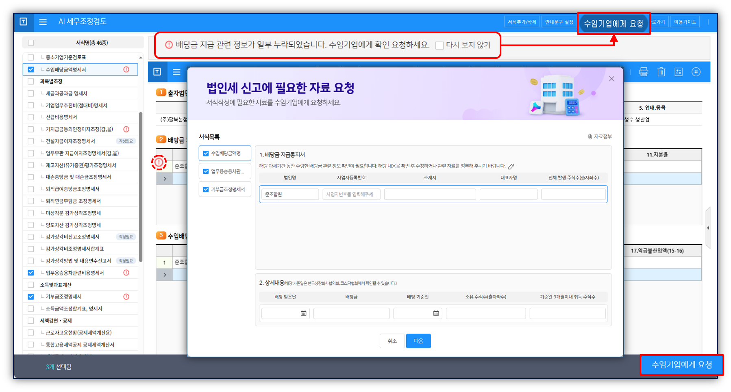This screenshot has height=392, width=731.
Task: Tick the 세금과공과금 명세서 checkbox in sidebar
Action: pos(31,93)
